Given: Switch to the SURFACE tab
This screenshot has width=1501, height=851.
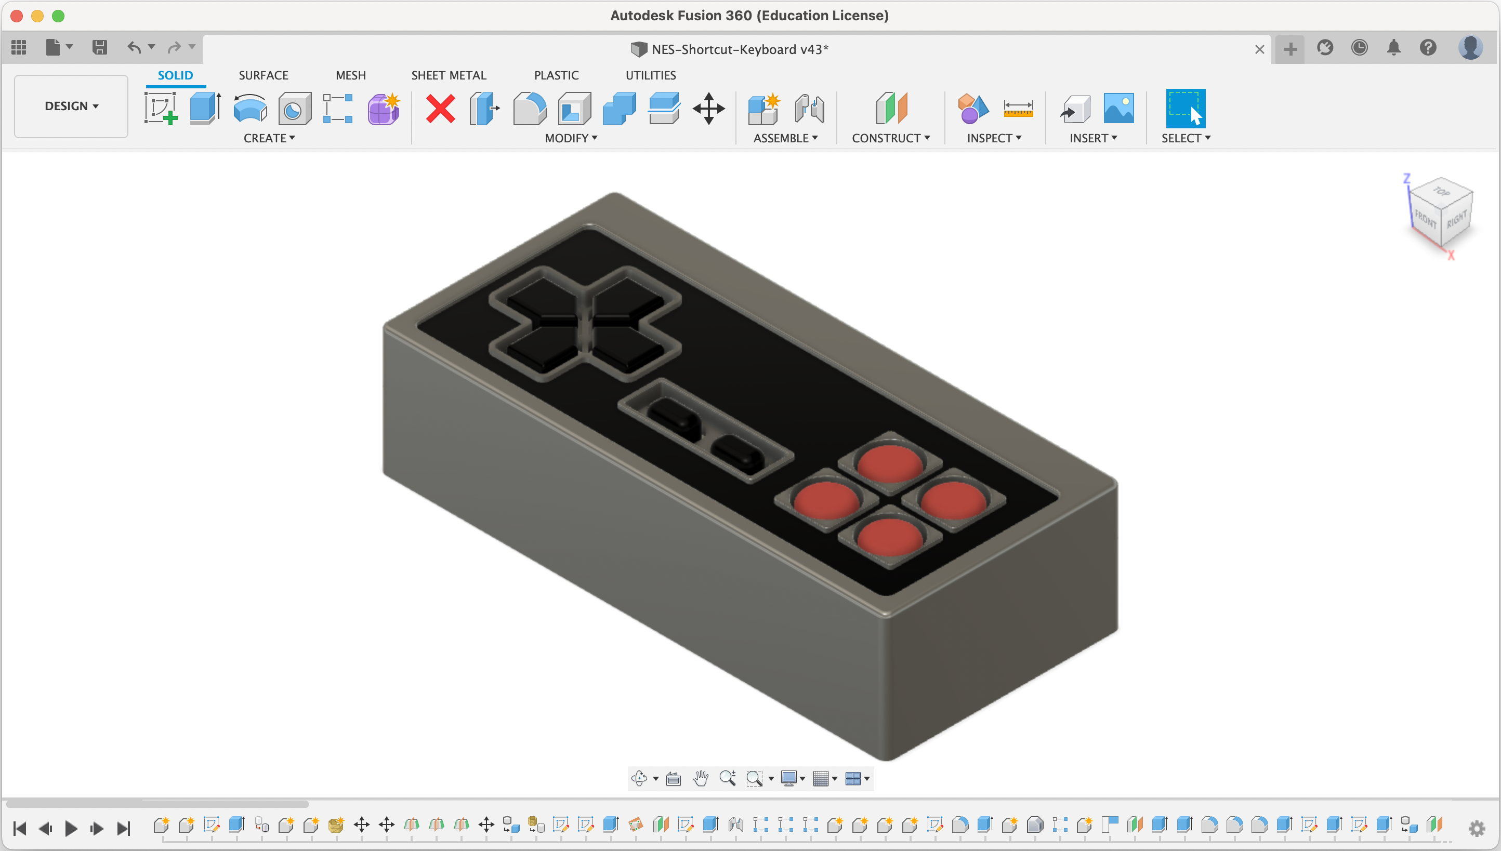Looking at the screenshot, I should click(x=263, y=75).
